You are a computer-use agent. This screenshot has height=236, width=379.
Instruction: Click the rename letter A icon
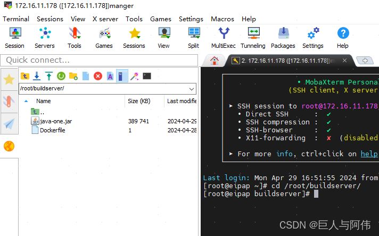click(x=110, y=76)
